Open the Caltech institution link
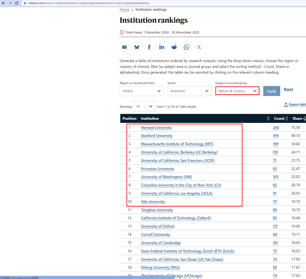Screen dimensions: 306x279 click(176, 218)
